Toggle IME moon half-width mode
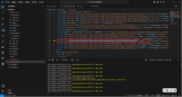The height and width of the screenshot is (97, 182). click(171, 91)
